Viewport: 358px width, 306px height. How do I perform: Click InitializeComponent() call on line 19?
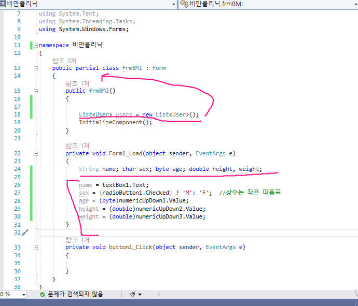click(x=115, y=122)
